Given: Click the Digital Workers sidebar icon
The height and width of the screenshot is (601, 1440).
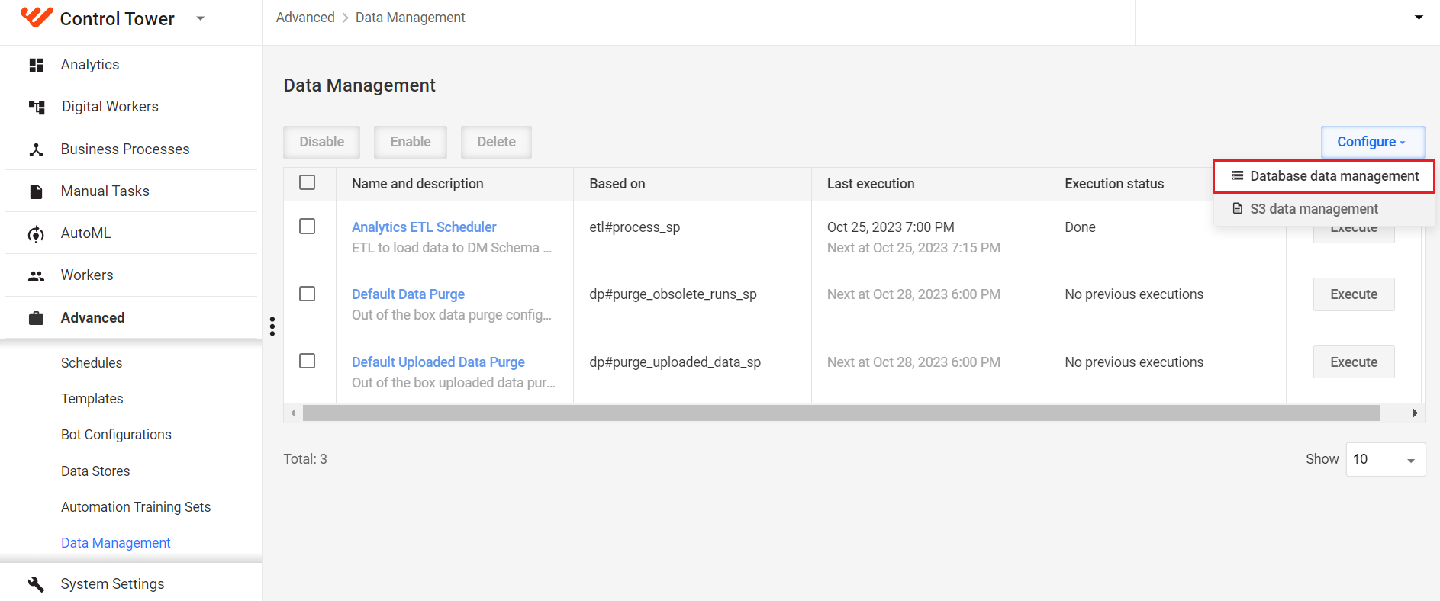Looking at the screenshot, I should (36, 107).
